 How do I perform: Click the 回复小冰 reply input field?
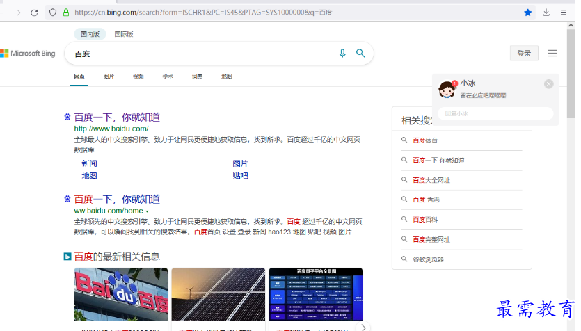495,113
